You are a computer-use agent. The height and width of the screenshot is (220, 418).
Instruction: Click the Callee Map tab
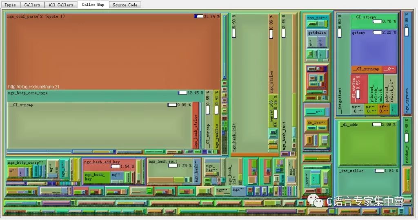point(93,5)
